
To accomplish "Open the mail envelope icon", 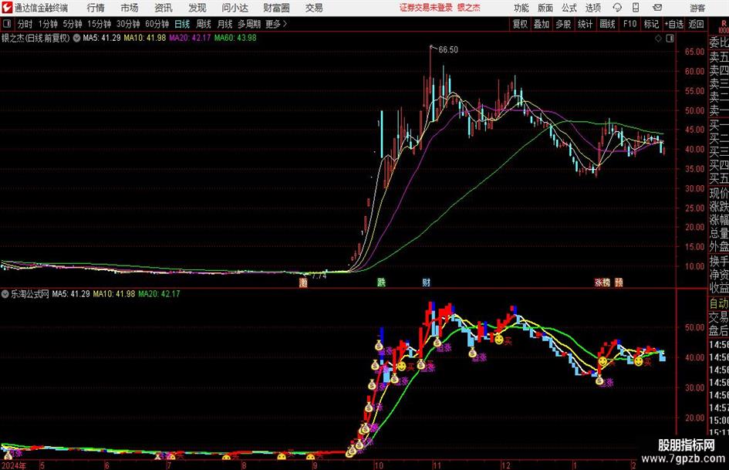I will pyautogui.click(x=657, y=8).
